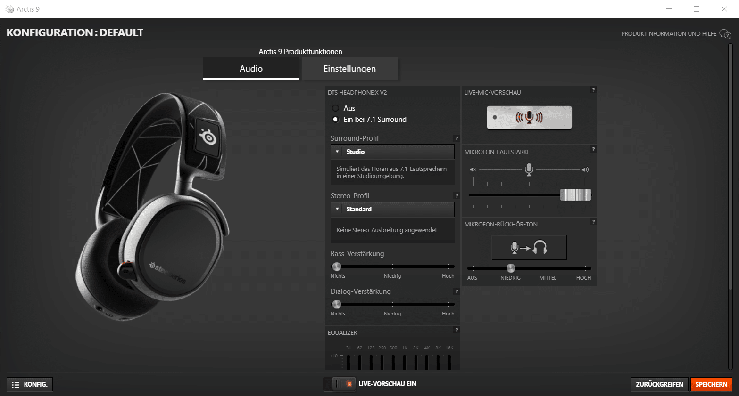Screen dimensions: 739x396
Task: Expand the Stereo-Profil Standard dropdown
Action: [392, 209]
